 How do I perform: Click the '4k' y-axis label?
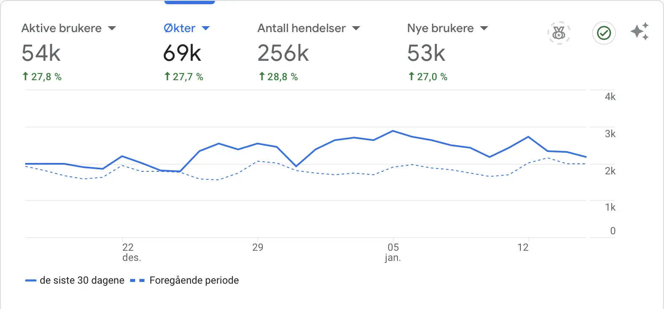[x=610, y=97]
